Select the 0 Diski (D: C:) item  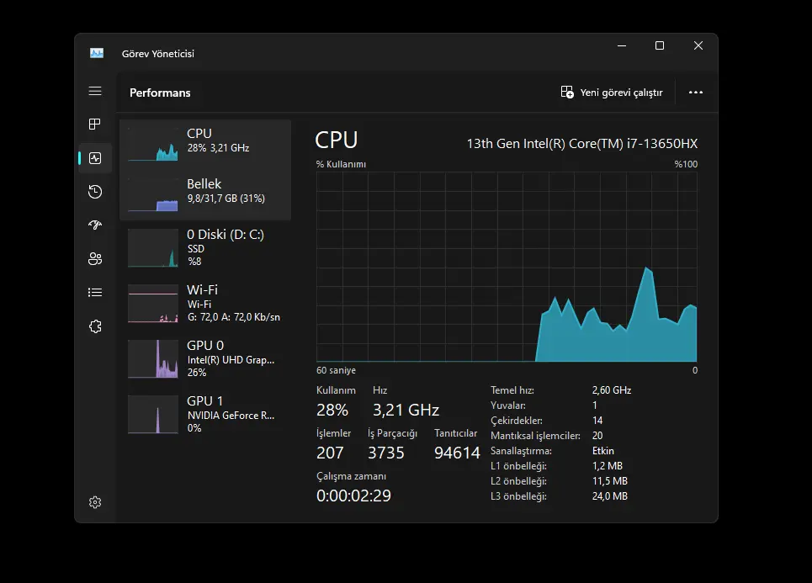[205, 248]
